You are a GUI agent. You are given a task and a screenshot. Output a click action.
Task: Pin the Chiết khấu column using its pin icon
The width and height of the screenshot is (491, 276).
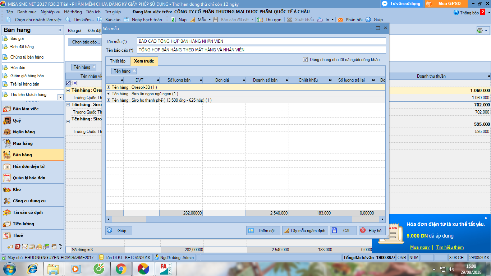tap(330, 80)
